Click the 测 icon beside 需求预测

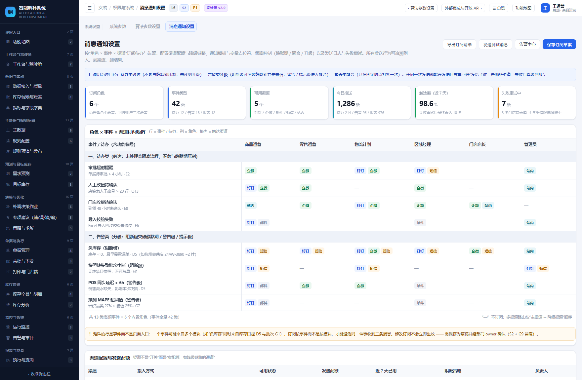[8, 174]
